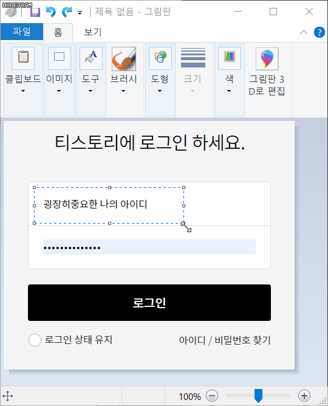
Task: Redo the last action
Action: (67, 12)
